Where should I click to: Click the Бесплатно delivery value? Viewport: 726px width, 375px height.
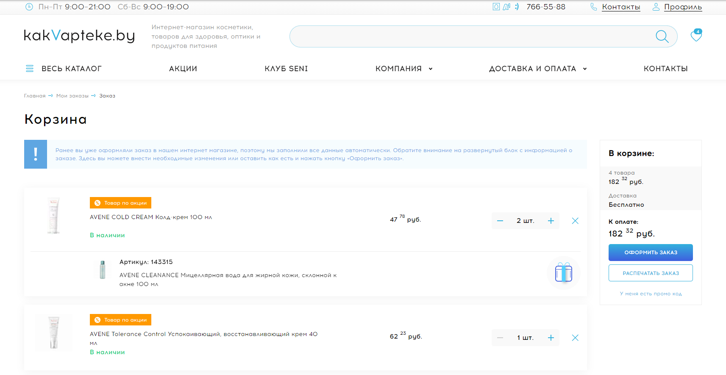click(x=626, y=205)
